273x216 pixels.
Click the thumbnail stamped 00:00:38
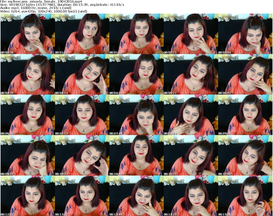pyautogui.click(x=28, y=34)
